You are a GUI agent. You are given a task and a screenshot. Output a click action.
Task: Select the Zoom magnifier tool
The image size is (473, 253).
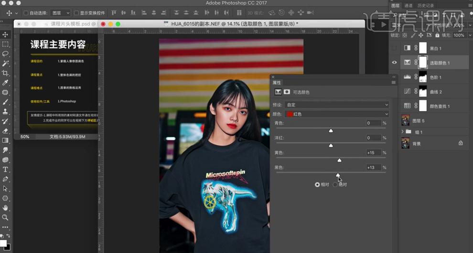(x=5, y=217)
